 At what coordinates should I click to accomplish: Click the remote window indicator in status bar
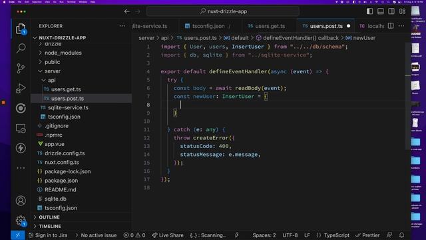tap(18, 235)
